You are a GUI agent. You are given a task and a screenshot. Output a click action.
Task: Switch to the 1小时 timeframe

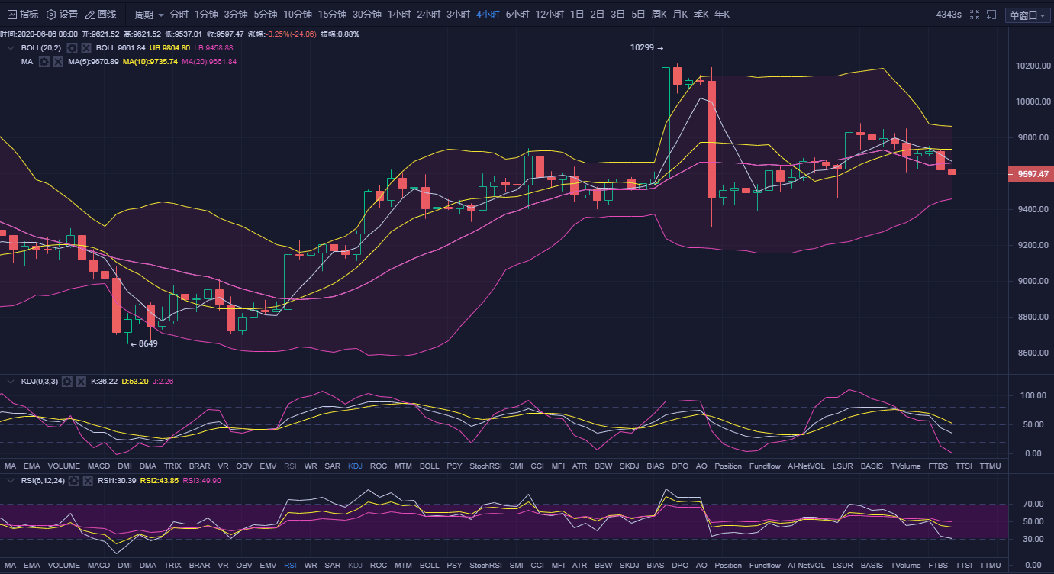[398, 15]
